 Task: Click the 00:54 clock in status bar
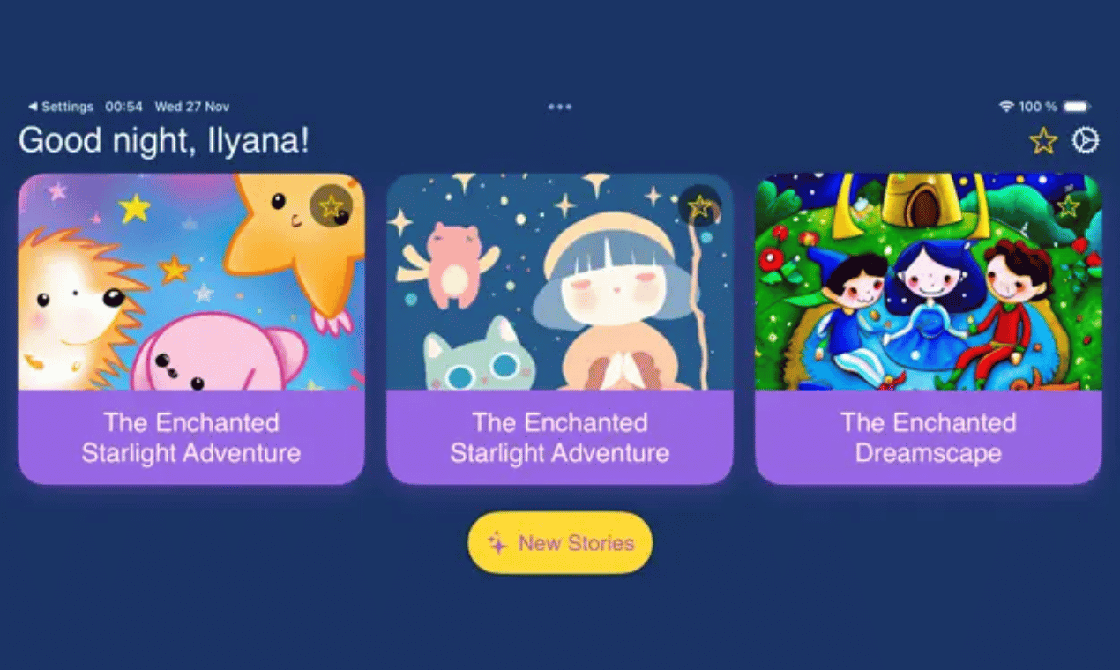click(124, 107)
